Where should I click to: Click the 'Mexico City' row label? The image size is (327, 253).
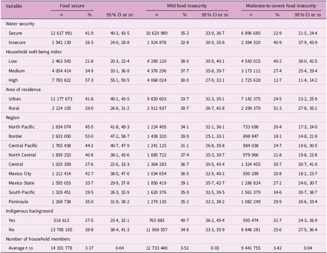pos(20,173)
